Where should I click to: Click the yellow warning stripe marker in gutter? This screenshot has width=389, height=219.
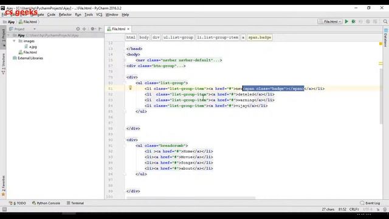[380, 63]
